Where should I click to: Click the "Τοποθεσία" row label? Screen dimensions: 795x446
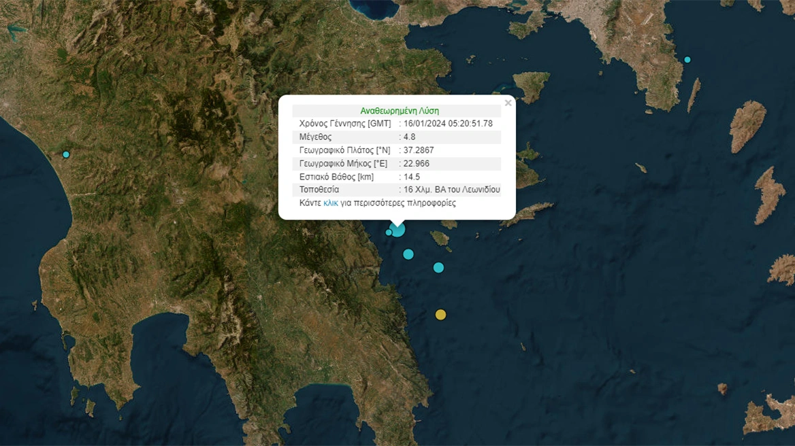click(319, 190)
